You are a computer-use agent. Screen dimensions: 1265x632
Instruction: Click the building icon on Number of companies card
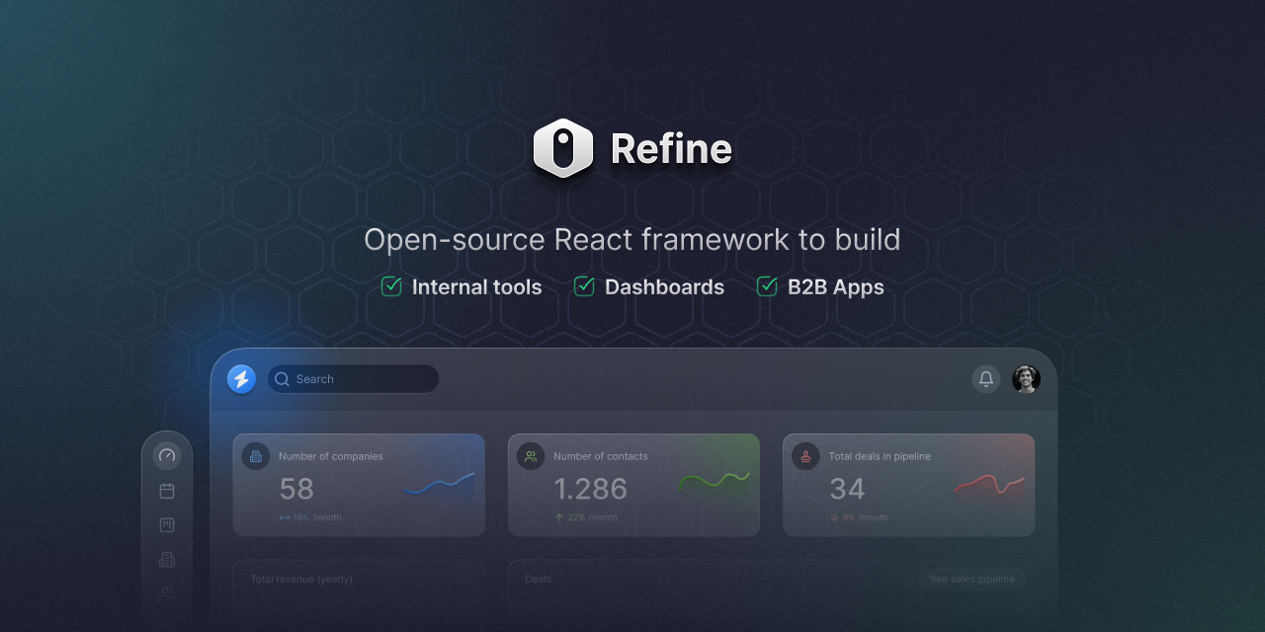pos(255,456)
